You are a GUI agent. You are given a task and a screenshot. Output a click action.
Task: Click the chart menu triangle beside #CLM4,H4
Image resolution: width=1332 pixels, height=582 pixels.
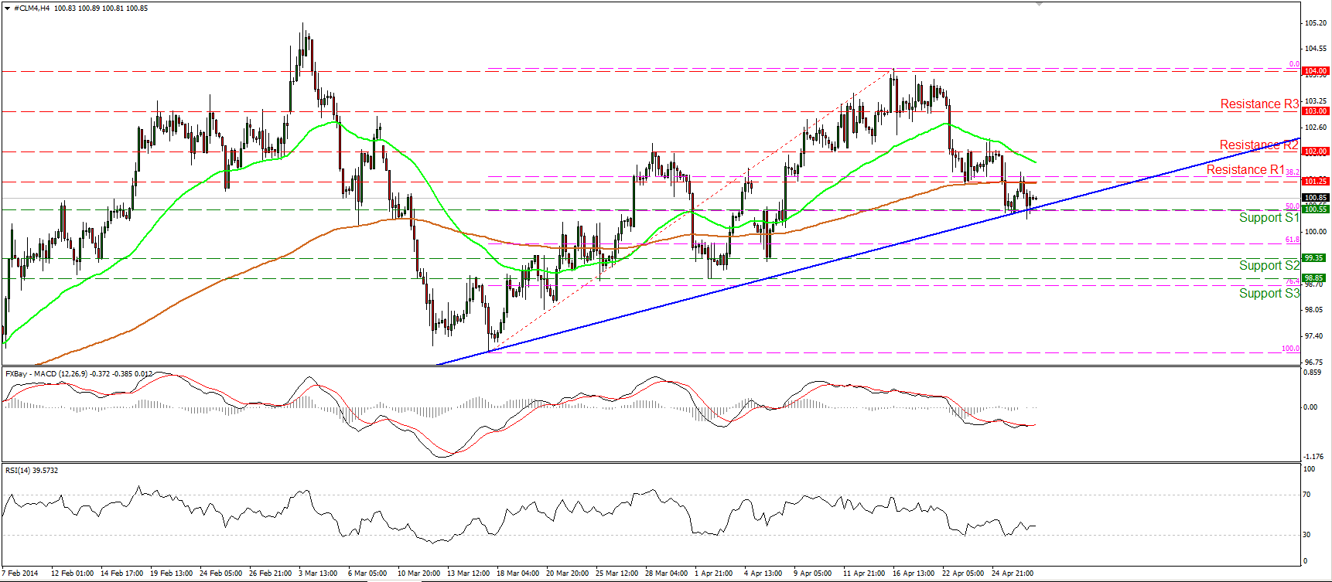pyautogui.click(x=7, y=8)
